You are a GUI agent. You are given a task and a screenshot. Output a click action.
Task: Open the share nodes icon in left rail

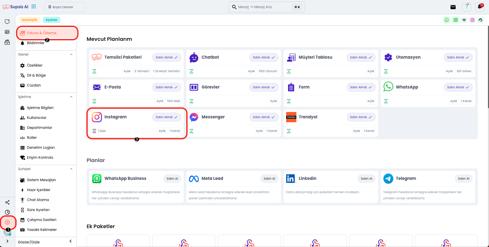point(7,202)
